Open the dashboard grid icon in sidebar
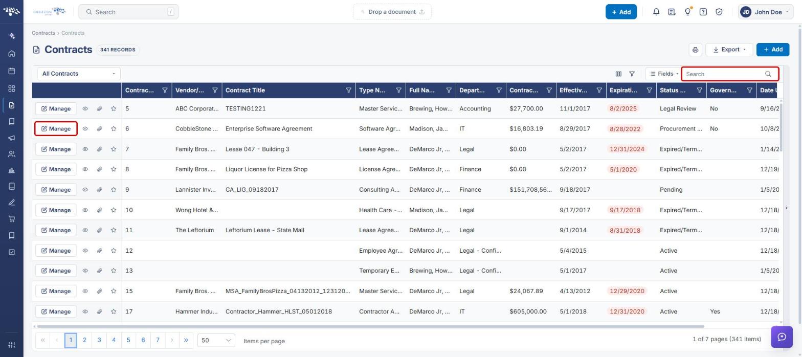The image size is (802, 357). (12, 88)
